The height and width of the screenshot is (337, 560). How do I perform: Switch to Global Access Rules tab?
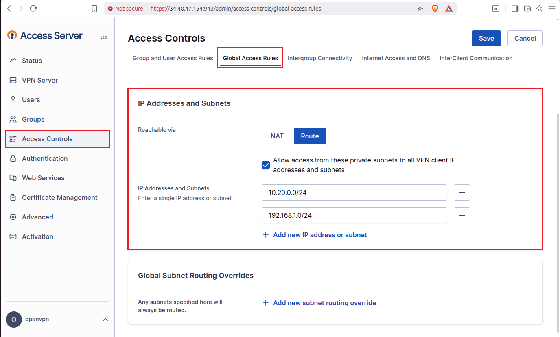(x=250, y=58)
